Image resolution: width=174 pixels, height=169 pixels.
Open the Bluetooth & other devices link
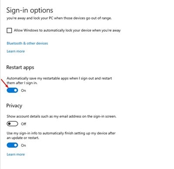(x=27, y=43)
